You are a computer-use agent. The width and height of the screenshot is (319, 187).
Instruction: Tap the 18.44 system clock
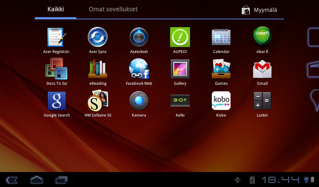click(x=280, y=180)
